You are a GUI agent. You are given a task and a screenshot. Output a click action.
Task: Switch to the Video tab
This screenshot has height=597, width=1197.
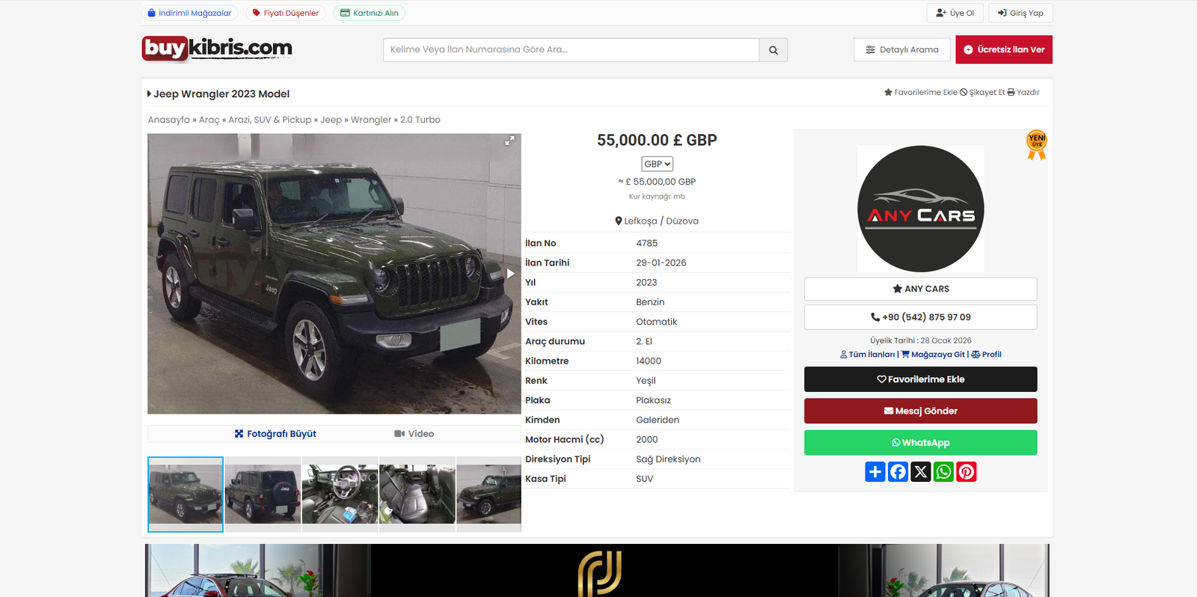coord(414,434)
